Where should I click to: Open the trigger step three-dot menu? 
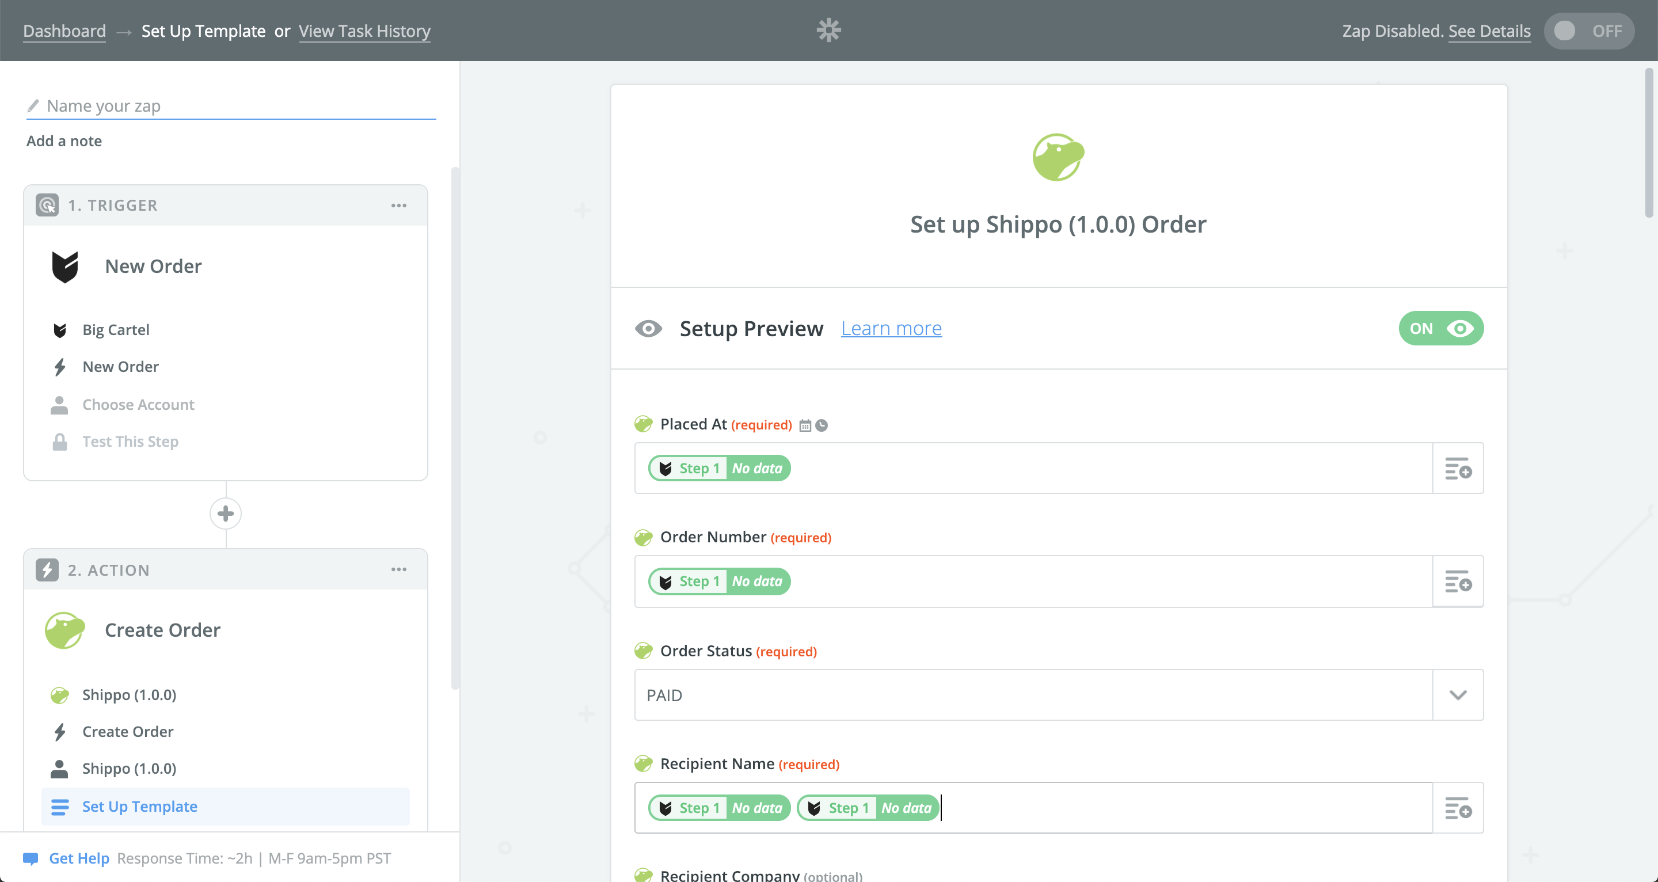click(398, 206)
